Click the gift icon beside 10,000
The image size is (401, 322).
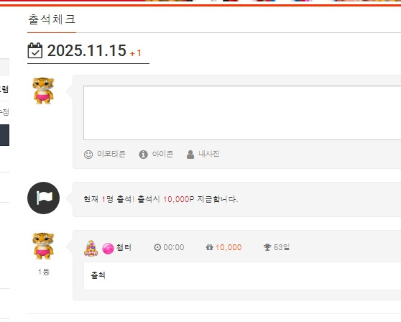(209, 247)
